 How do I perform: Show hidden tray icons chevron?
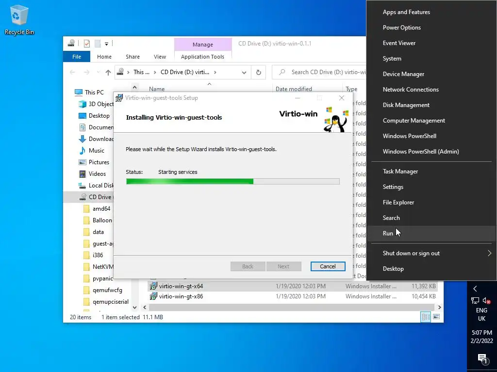coord(475,289)
